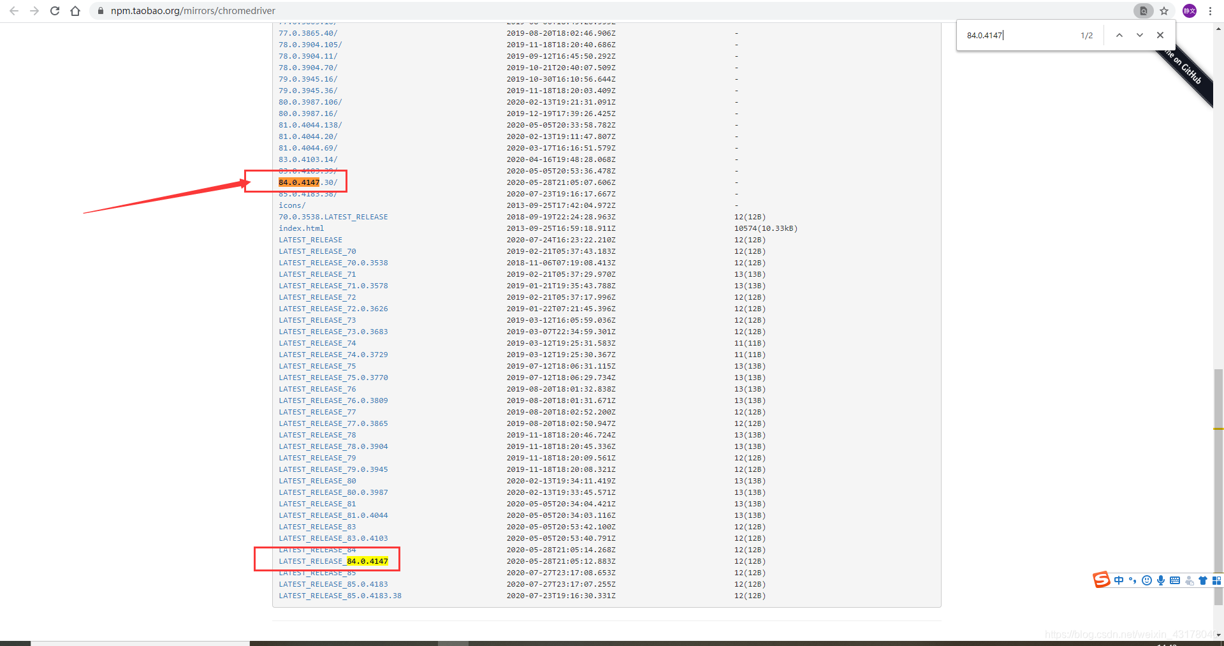Open the Sogou skin shirt icon
This screenshot has height=646, width=1224.
[x=1204, y=580]
